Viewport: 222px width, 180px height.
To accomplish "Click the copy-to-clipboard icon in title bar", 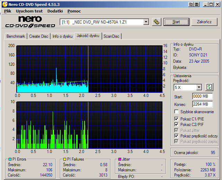I will click(191, 4).
